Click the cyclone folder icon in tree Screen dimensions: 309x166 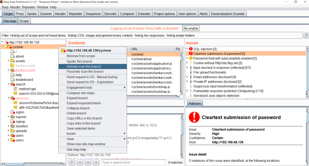(9, 47)
